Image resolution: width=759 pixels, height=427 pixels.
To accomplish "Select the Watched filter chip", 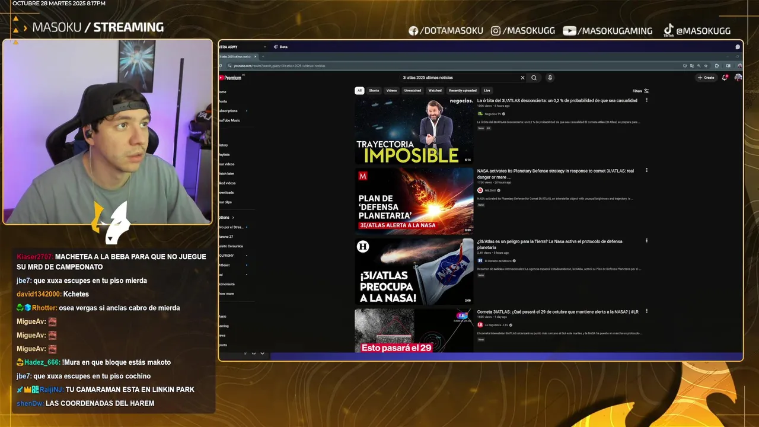I will pyautogui.click(x=435, y=91).
